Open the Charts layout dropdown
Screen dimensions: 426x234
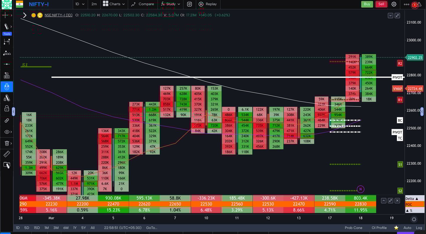click(x=114, y=4)
